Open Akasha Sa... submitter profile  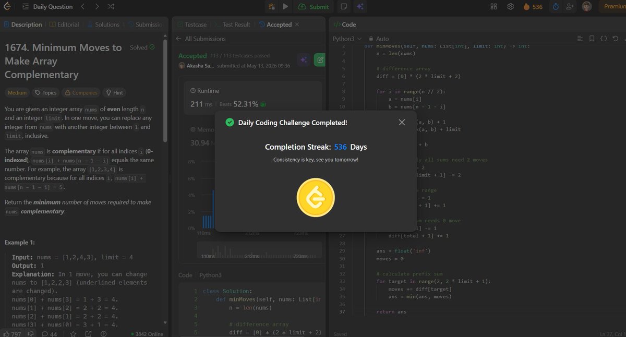point(196,66)
